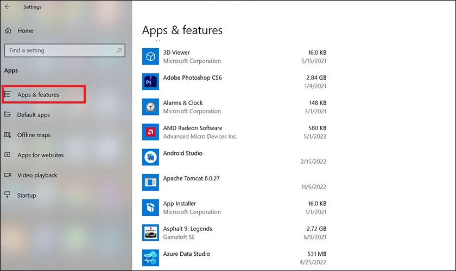Click the search magnifier icon
456x271 pixels.
pyautogui.click(x=119, y=50)
